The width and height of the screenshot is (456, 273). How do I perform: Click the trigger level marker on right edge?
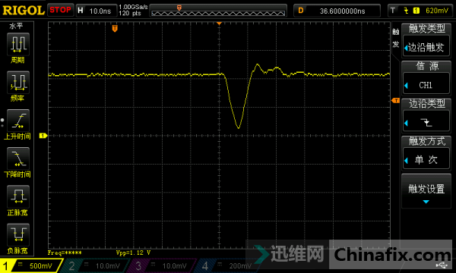[395, 100]
